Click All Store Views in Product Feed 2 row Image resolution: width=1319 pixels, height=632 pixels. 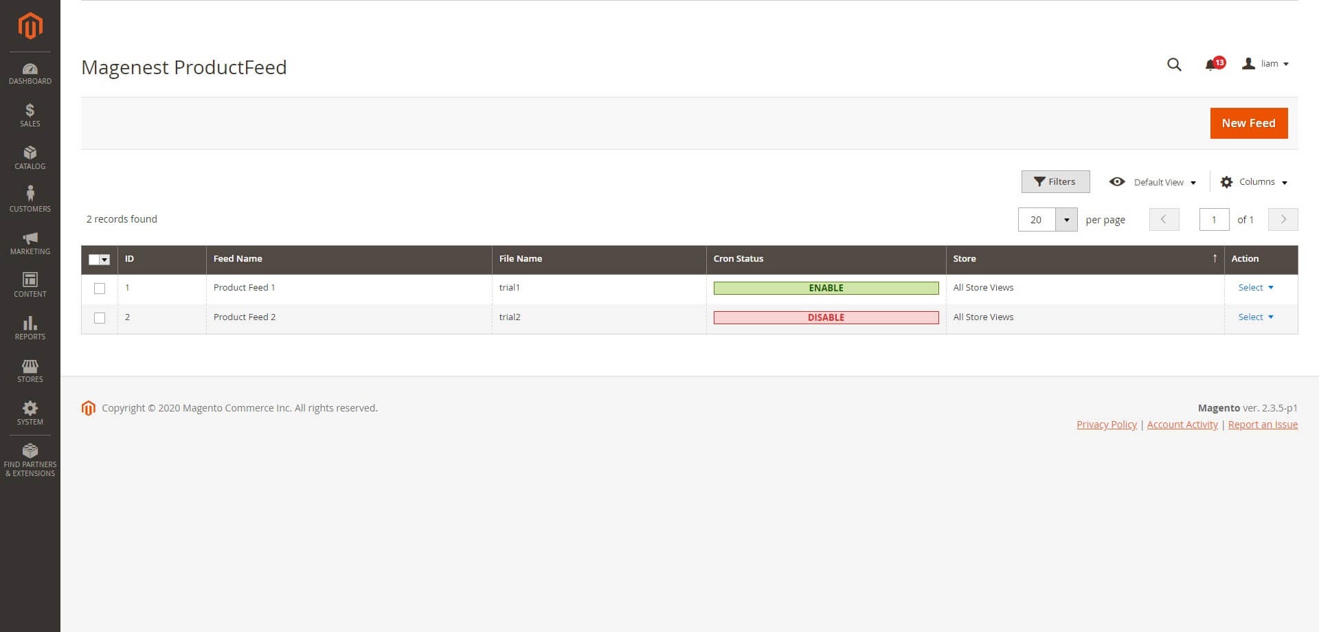coord(983,317)
